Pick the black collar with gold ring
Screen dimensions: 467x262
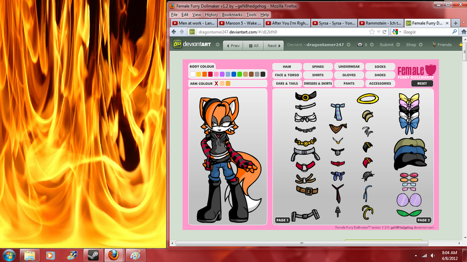[306, 96]
